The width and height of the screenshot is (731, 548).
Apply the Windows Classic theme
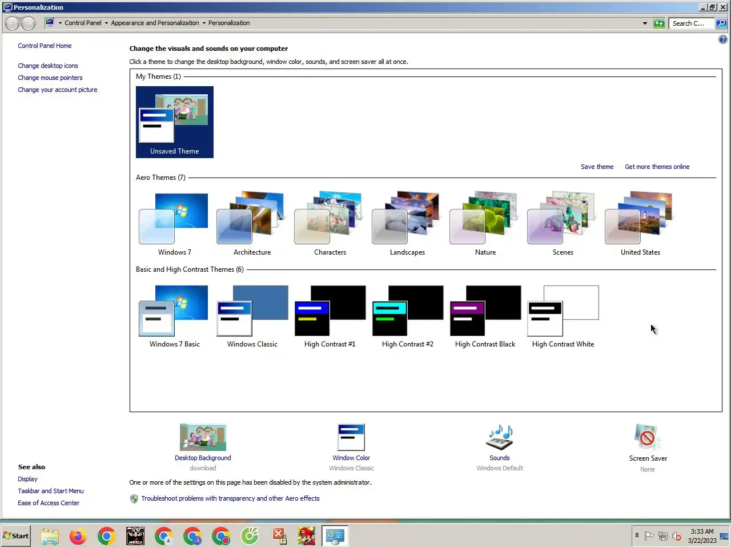click(x=252, y=317)
